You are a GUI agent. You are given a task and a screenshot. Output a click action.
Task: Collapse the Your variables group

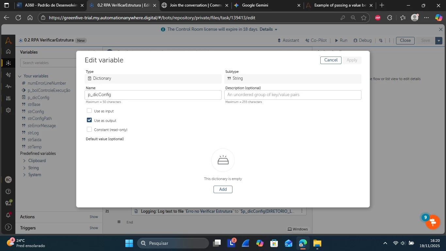pyautogui.click(x=20, y=76)
